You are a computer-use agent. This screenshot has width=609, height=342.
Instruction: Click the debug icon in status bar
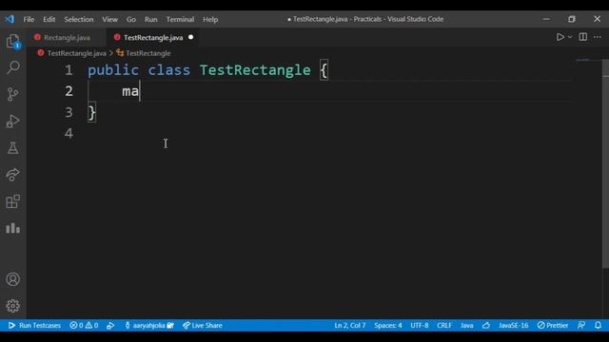pos(110,325)
